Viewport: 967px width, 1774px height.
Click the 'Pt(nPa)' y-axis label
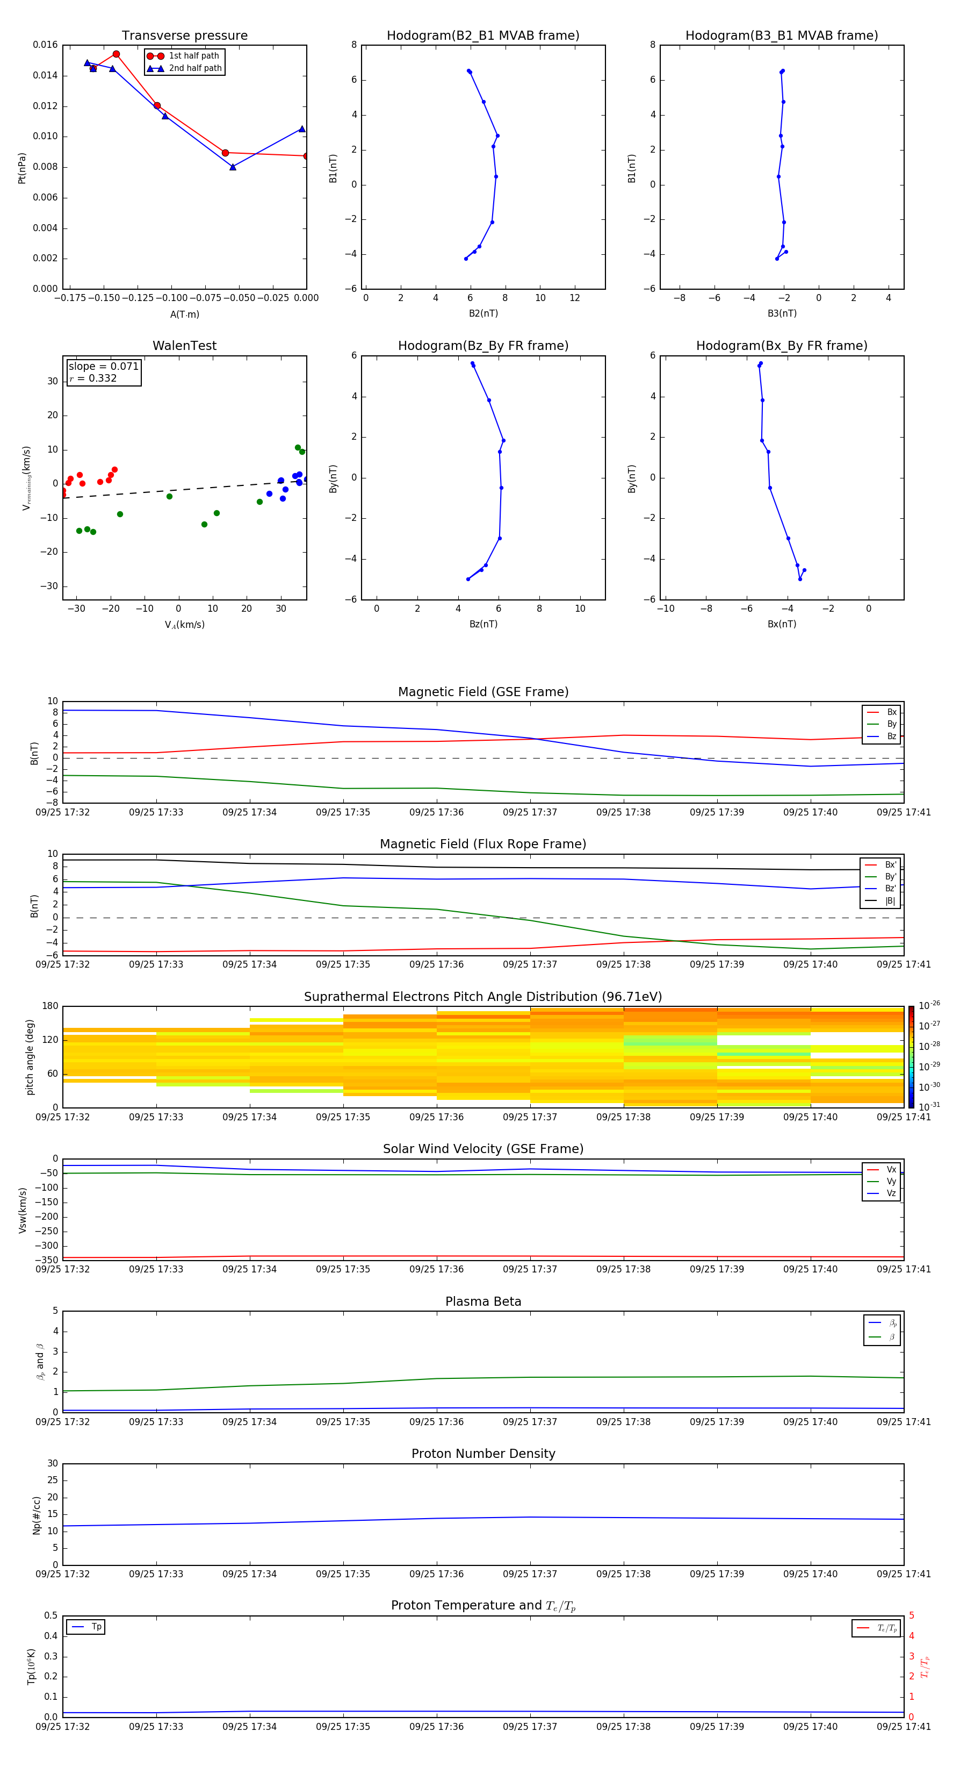21,168
